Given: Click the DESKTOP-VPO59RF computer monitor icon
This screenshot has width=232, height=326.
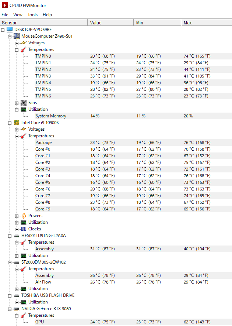Looking at the screenshot, I should tap(10, 30).
